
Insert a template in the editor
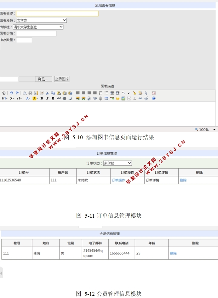36,93
